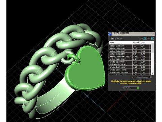Sort by the Metal column header
Image resolution: width=162 pixels, height=122 pixels.
(x=121, y=43)
